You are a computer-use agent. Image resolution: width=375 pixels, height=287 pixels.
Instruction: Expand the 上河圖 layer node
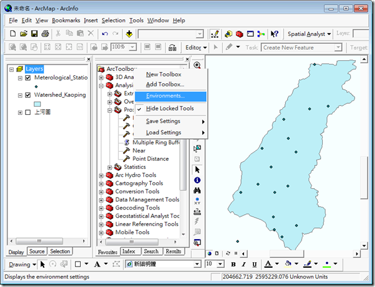tap(20, 112)
